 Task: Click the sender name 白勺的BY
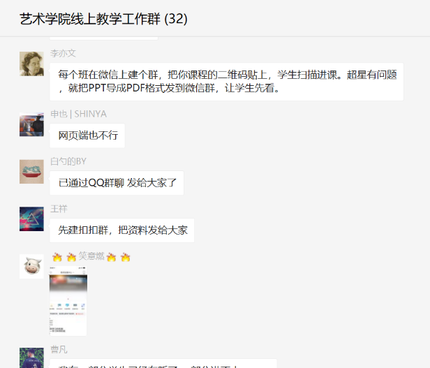[x=68, y=161]
